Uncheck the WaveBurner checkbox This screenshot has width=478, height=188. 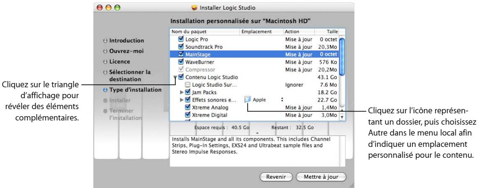(181, 62)
